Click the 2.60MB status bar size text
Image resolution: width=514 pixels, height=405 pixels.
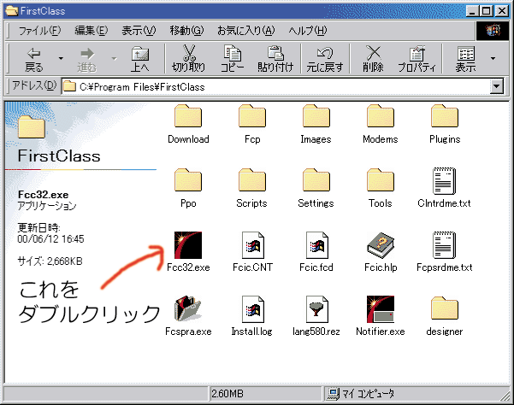pyautogui.click(x=227, y=394)
